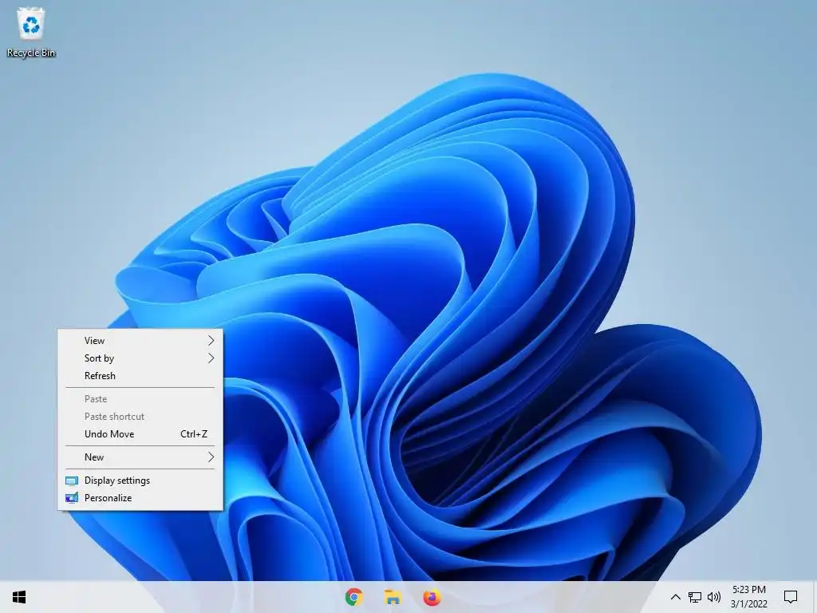Click the taskbar clock showing 5:23 PM

748,590
